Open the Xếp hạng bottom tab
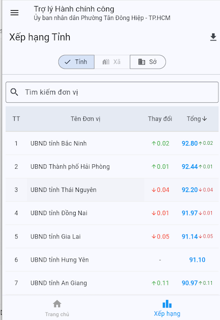Screen dimensions: 220x320 167,308
